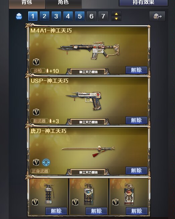Screen dimensions: 175x219
Task: Open the backpack transfer arrow icon
Action: click(157, 16)
